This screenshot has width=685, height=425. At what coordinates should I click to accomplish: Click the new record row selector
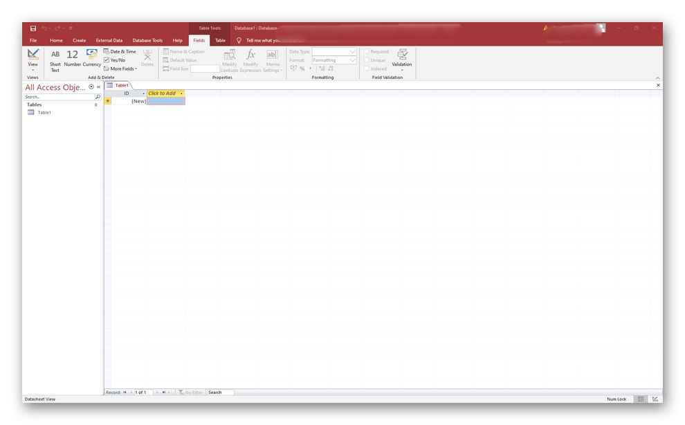(x=107, y=101)
